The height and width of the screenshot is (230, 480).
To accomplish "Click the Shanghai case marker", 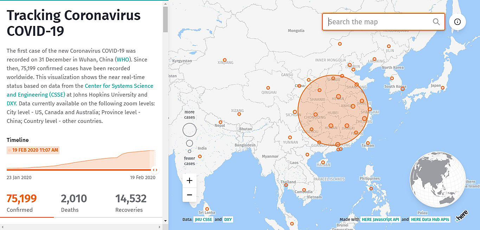I will click(x=370, y=109).
